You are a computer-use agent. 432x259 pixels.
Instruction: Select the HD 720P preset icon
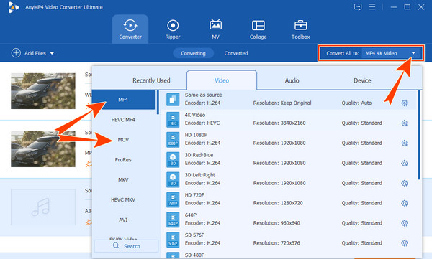click(x=173, y=199)
